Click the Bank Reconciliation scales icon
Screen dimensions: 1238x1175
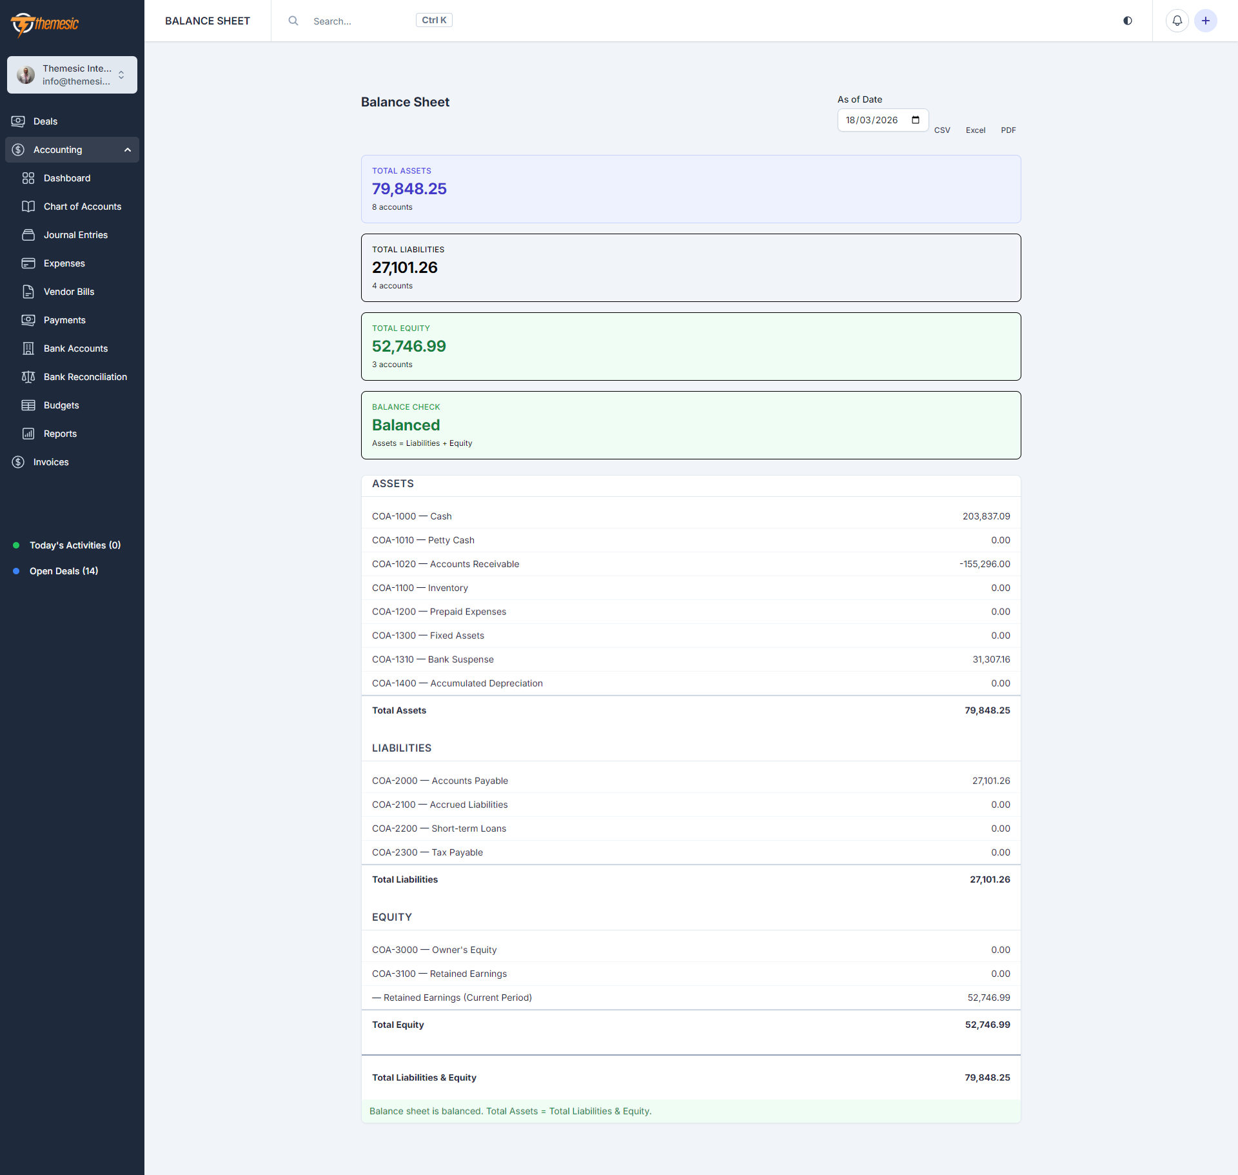(x=29, y=377)
